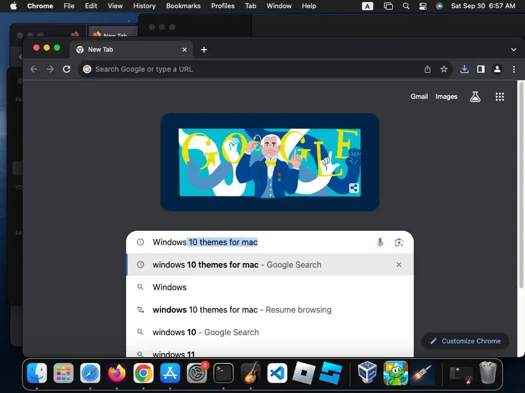Share this page via the share icon
The image size is (525, 393).
click(x=428, y=69)
